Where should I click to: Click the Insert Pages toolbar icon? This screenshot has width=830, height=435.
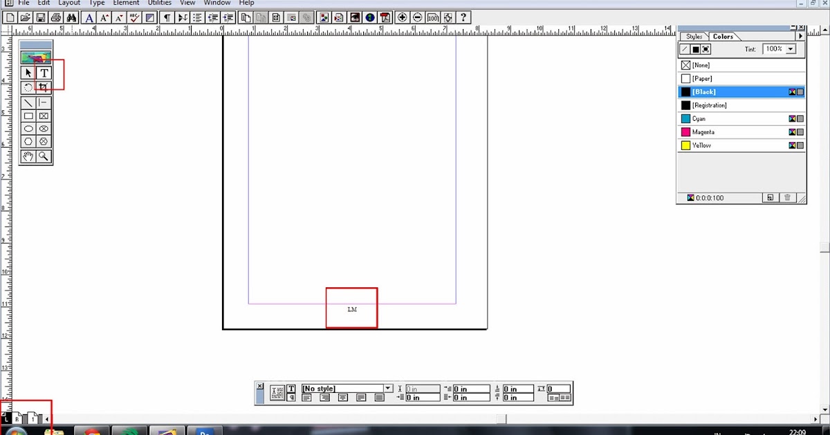pyautogui.click(x=245, y=17)
